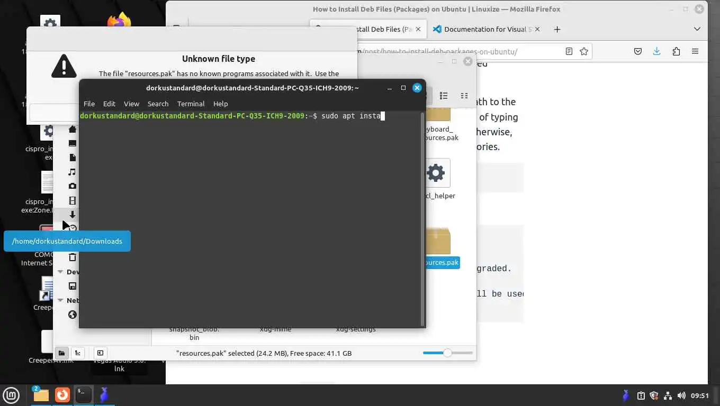
Task: Open the Files app in the taskbar
Action: (x=40, y=395)
